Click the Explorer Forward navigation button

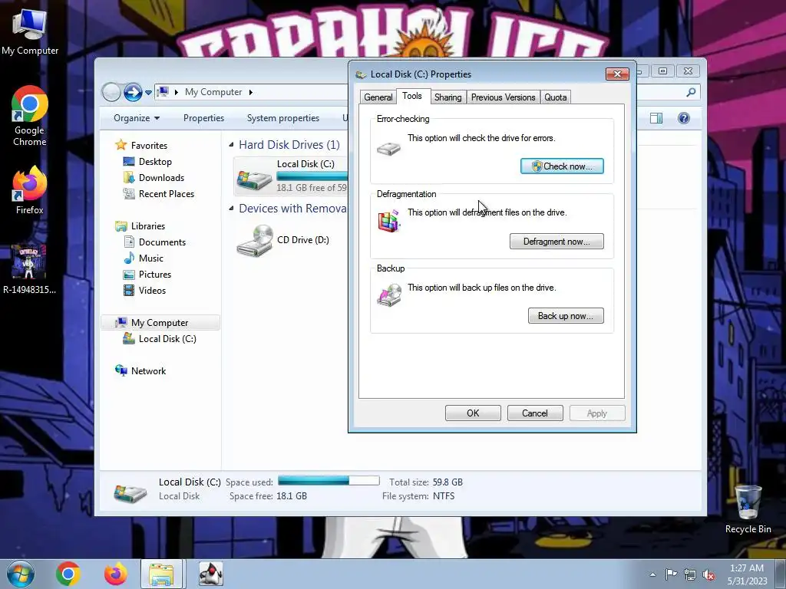133,92
